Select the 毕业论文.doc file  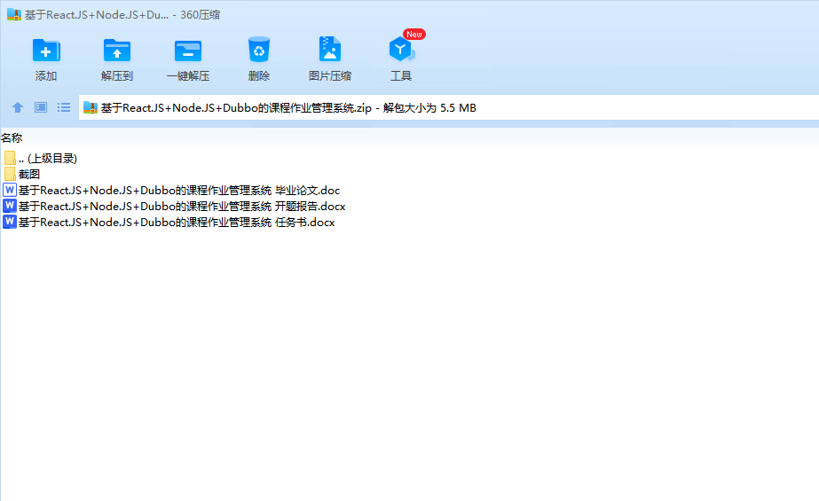[x=172, y=190]
